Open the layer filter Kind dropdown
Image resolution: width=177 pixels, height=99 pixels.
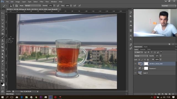tap(139, 52)
